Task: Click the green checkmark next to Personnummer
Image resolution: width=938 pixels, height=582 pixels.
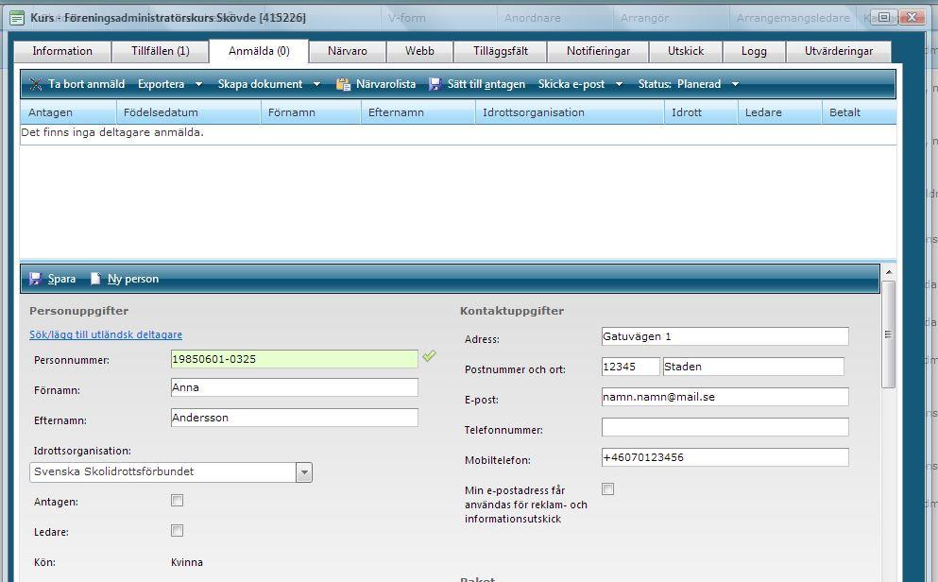Action: [x=429, y=356]
